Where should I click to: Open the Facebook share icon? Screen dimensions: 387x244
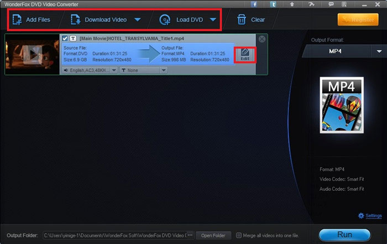click(x=254, y=4)
